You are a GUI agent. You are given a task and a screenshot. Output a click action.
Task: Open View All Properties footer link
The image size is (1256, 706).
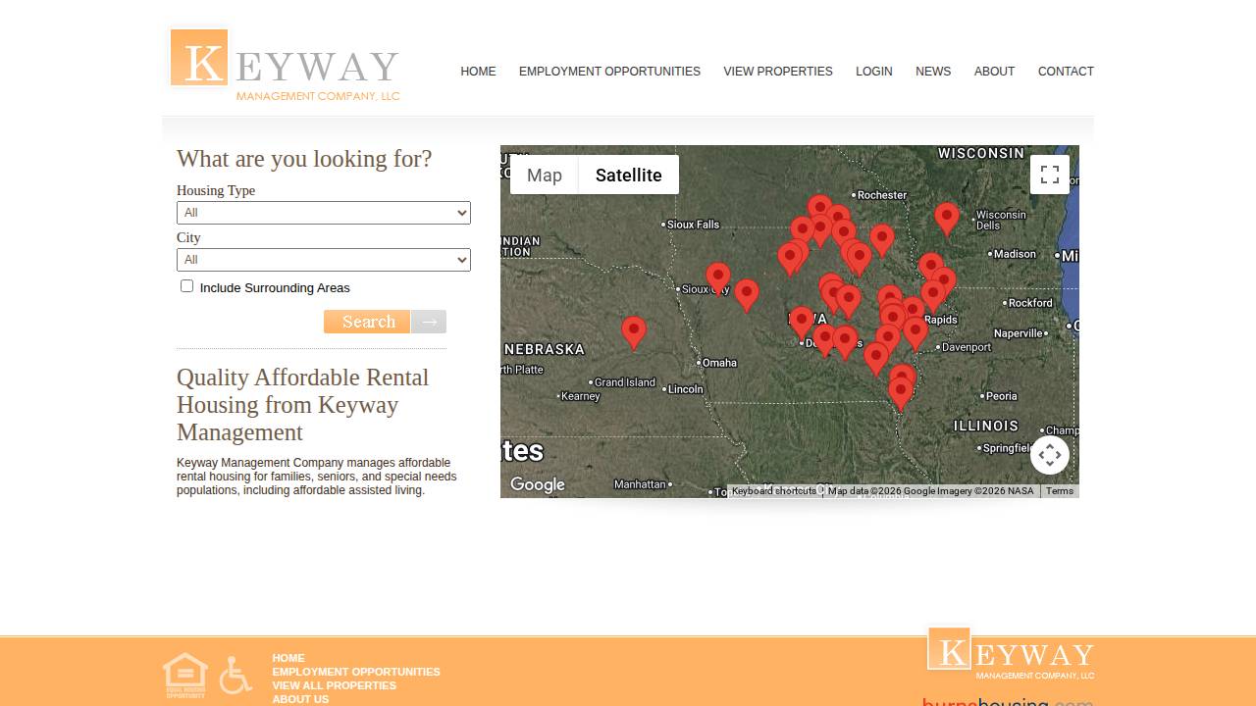334,685
